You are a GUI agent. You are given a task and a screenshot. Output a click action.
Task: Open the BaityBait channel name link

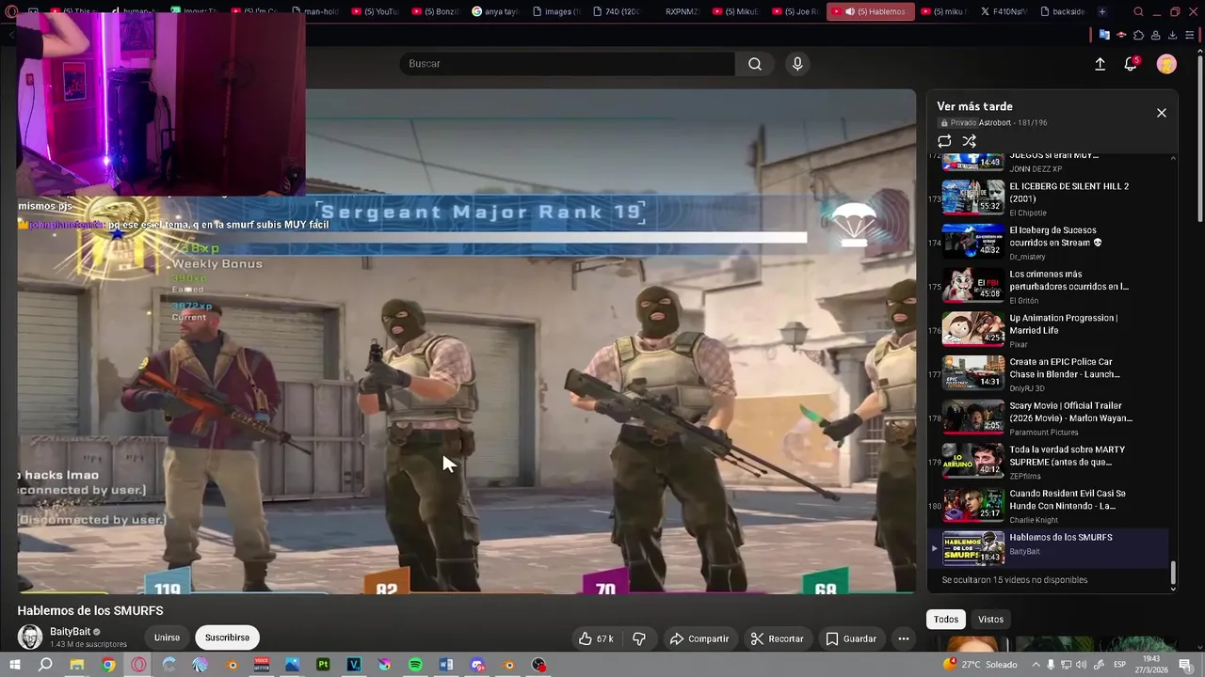70,632
